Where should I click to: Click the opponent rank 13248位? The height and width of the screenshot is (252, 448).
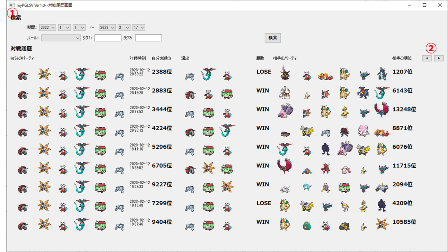[x=404, y=109]
